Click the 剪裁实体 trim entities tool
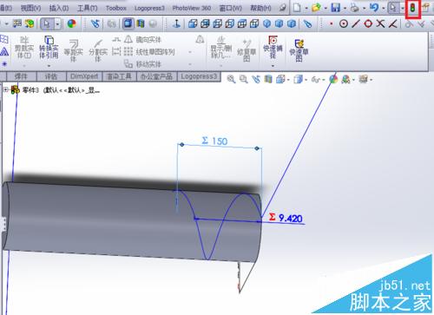 tap(24, 48)
